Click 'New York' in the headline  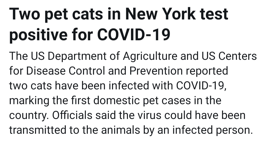point(160,14)
